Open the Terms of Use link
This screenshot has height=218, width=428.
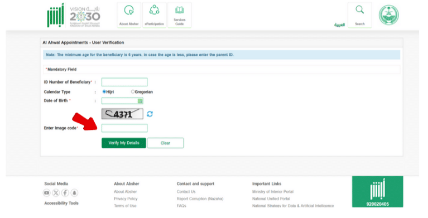pyautogui.click(x=125, y=206)
